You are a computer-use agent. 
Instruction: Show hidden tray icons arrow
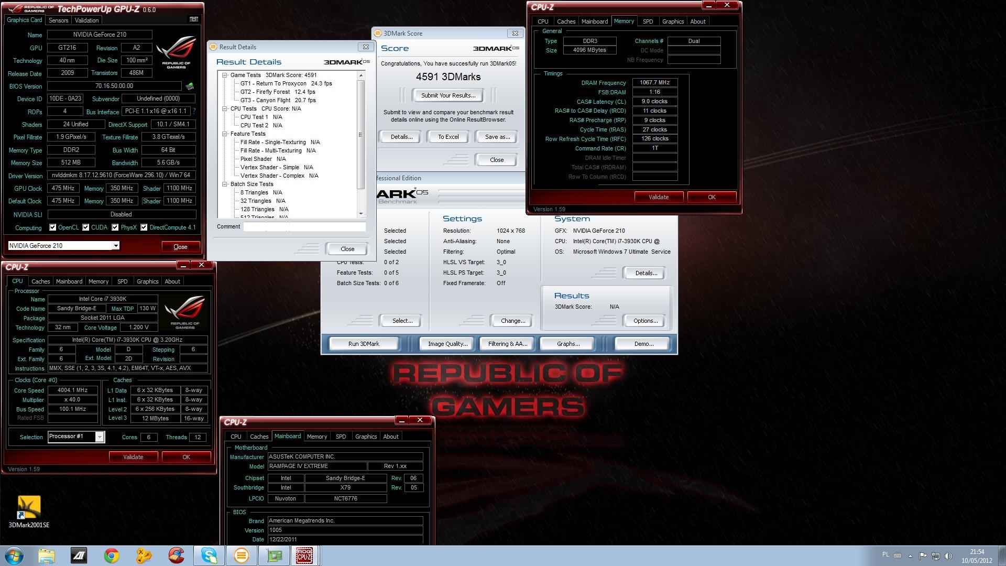(910, 556)
